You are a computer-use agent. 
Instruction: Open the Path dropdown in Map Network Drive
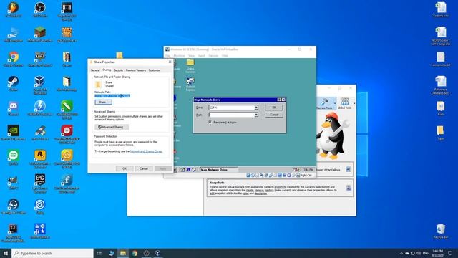pyautogui.click(x=256, y=115)
